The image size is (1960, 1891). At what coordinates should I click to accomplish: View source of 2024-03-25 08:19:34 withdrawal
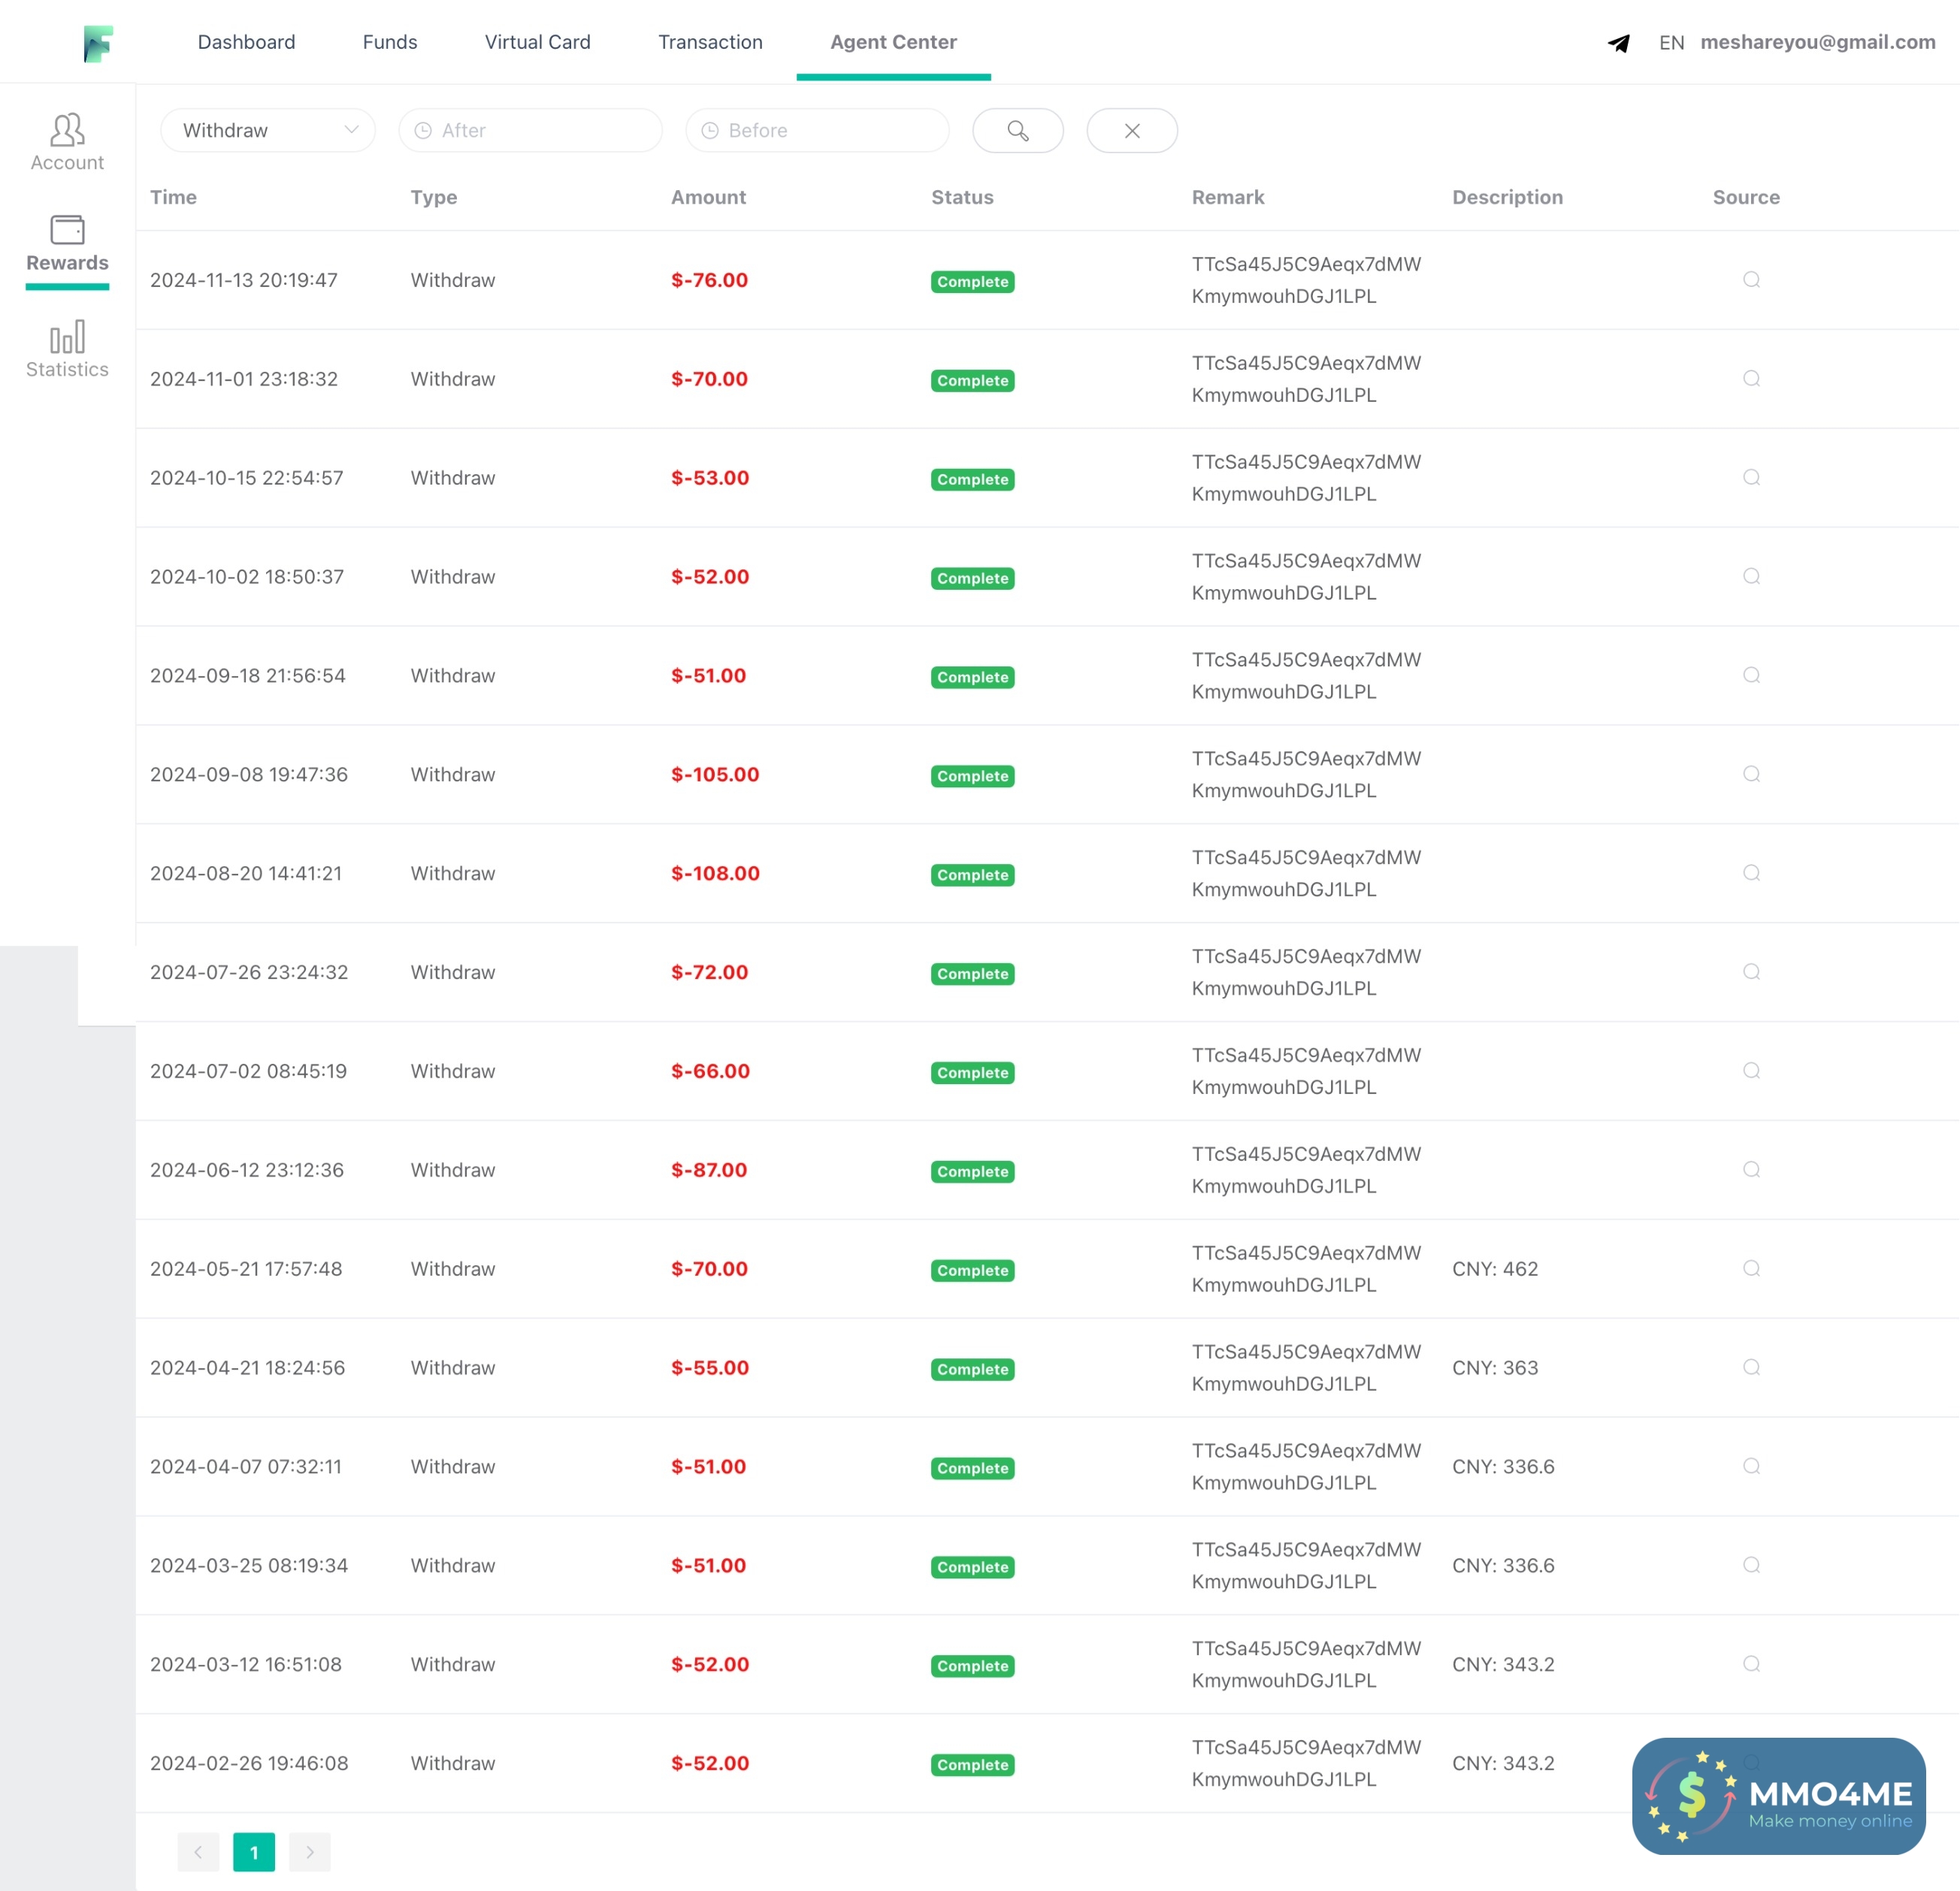(x=1752, y=1566)
